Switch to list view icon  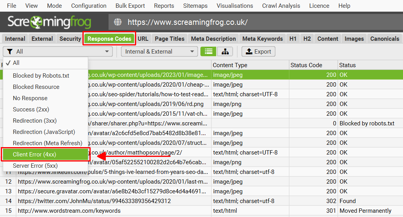click(209, 52)
